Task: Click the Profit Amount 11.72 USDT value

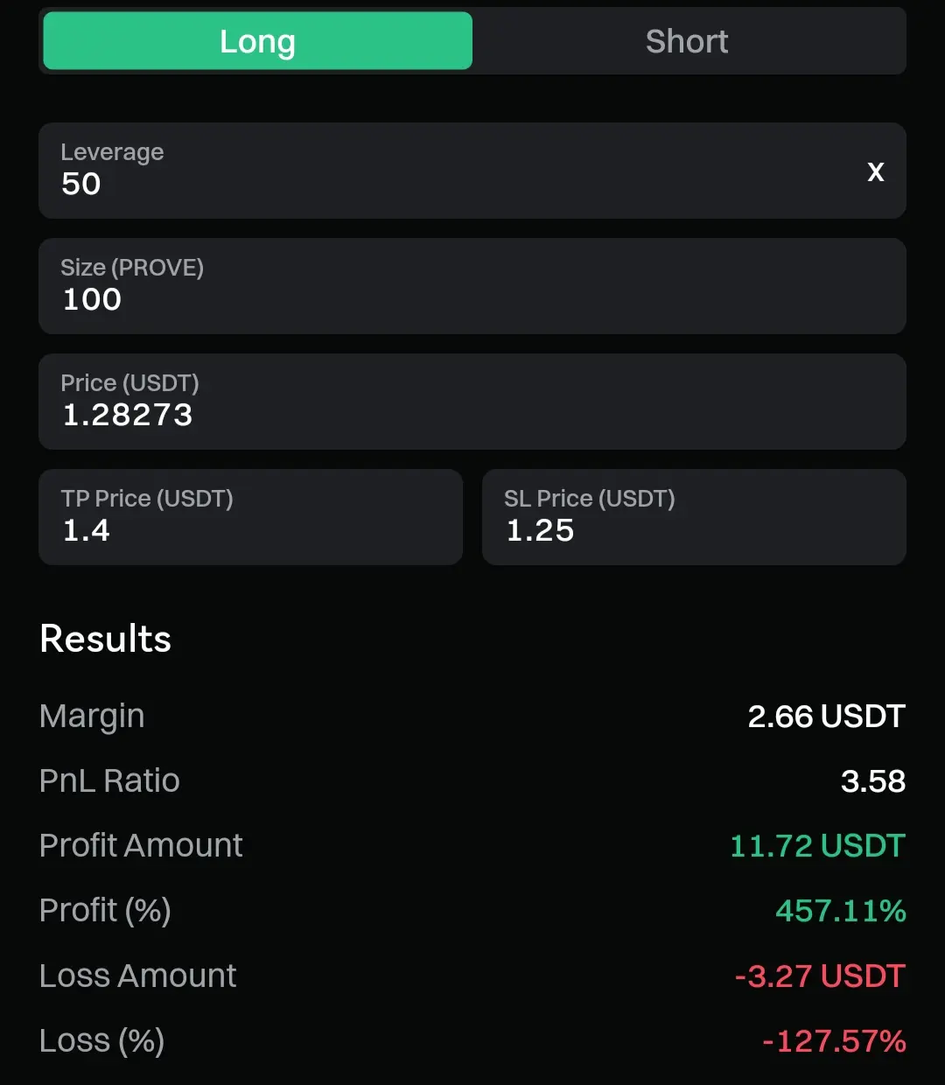Action: tap(818, 846)
